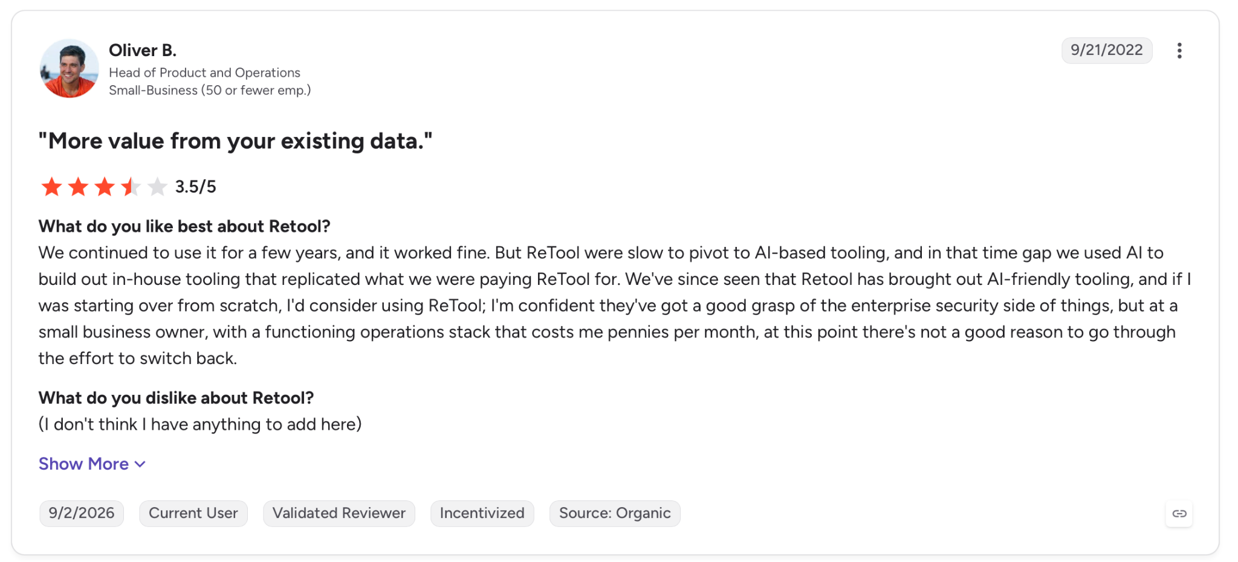
Task: Select the Current User tag
Action: 193,513
